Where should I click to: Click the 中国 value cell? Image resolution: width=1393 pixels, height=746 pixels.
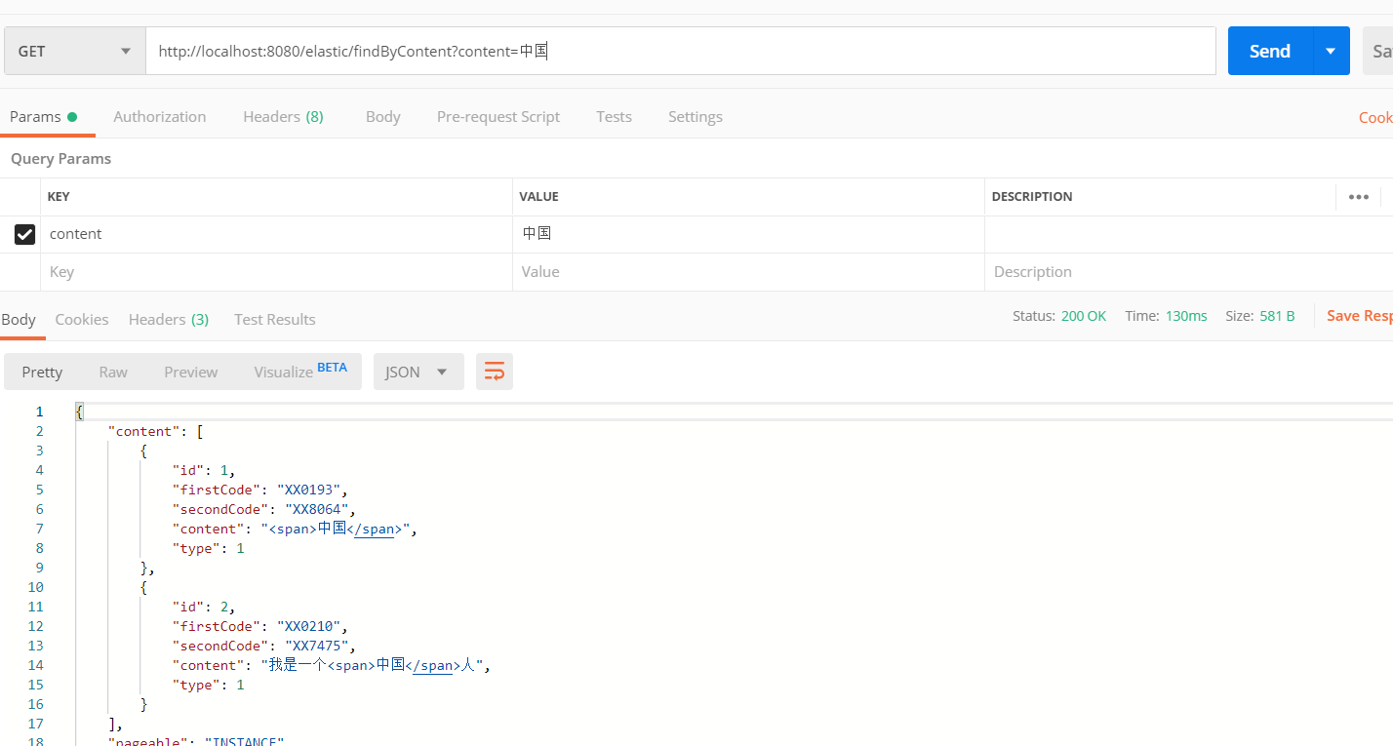748,234
